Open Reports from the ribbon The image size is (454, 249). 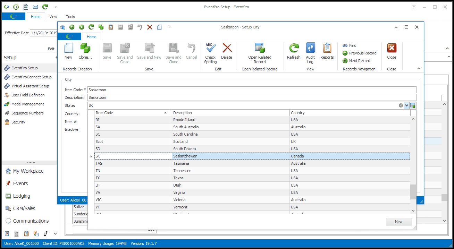(x=327, y=51)
